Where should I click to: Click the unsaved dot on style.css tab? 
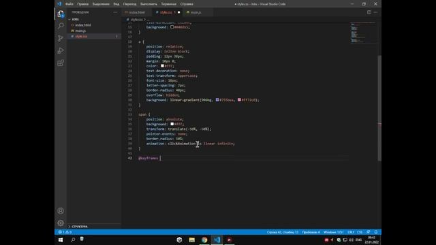[178, 12]
